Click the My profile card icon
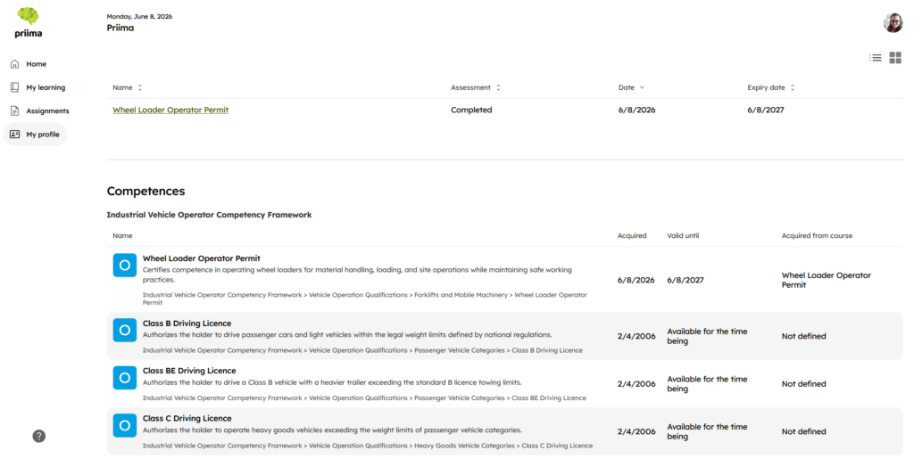 click(14, 135)
